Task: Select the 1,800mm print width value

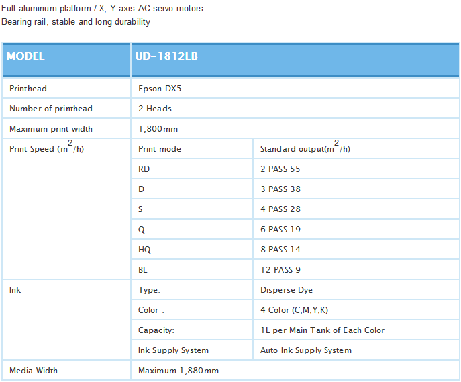Action: (158, 129)
